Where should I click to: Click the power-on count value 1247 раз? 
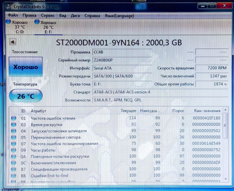pos(212,76)
